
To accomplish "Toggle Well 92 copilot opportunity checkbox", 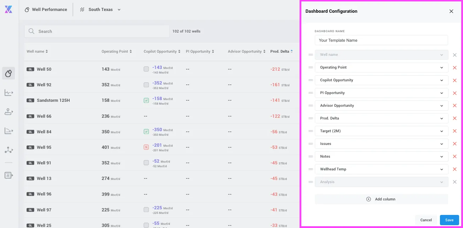I will [146, 85].
